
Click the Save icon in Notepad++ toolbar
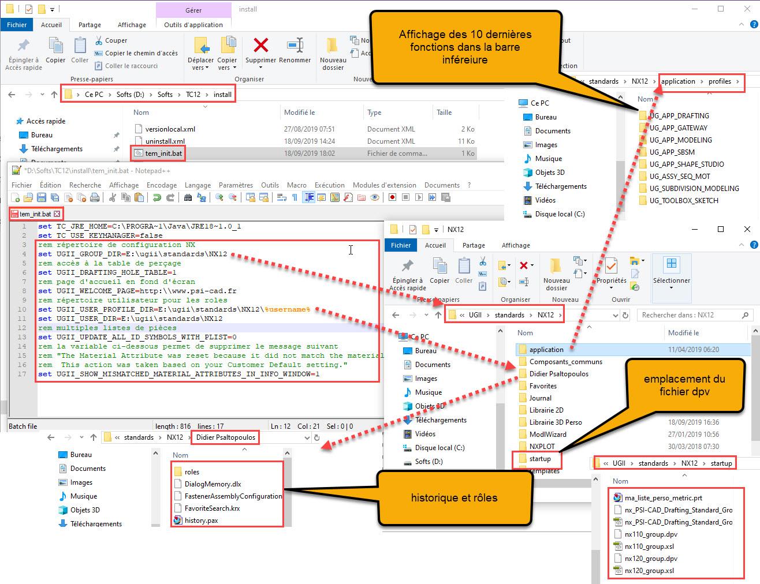click(x=42, y=197)
